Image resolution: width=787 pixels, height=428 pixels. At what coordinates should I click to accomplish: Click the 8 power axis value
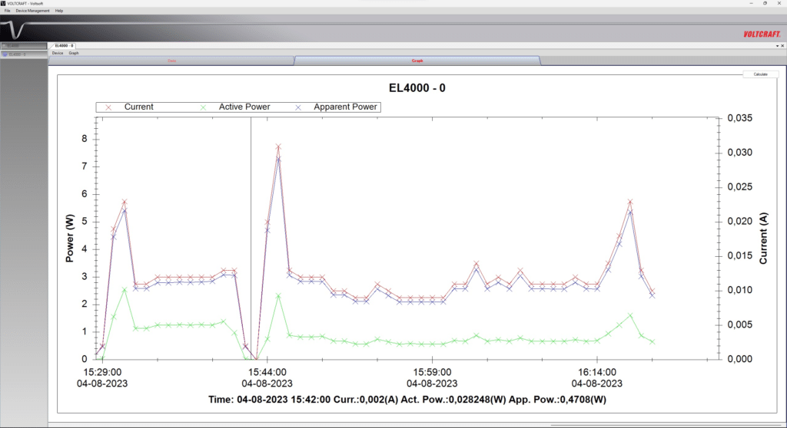85,139
